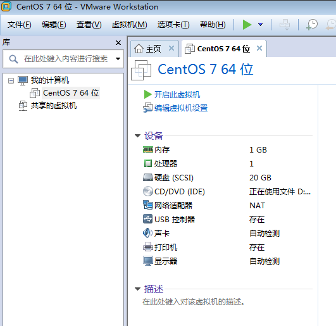Image resolution: width=336 pixels, height=326 pixels.
Task: Open the Memory (内存) device entry
Action: pos(156,149)
